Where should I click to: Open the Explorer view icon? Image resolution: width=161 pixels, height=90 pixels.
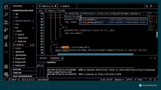pos(6,7)
